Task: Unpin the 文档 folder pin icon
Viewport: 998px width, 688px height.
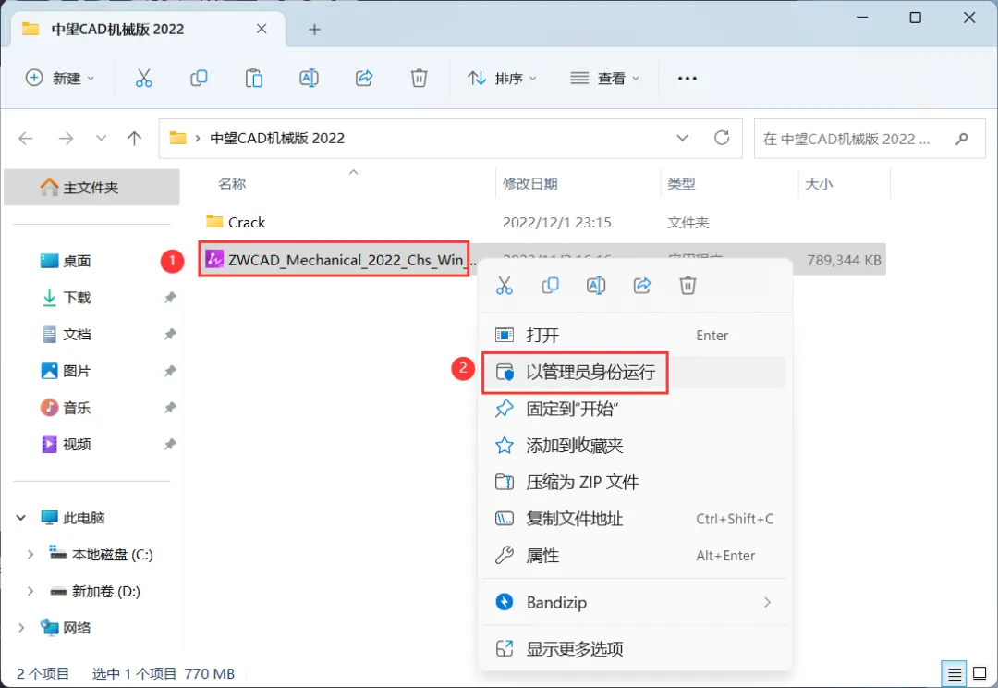Action: pyautogui.click(x=170, y=335)
